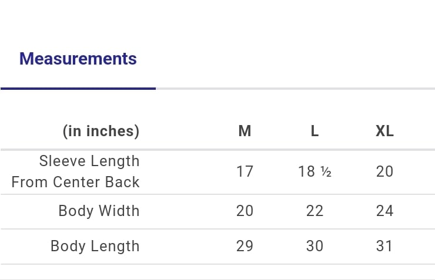
Task: Select the L size column header
Action: click(314, 131)
